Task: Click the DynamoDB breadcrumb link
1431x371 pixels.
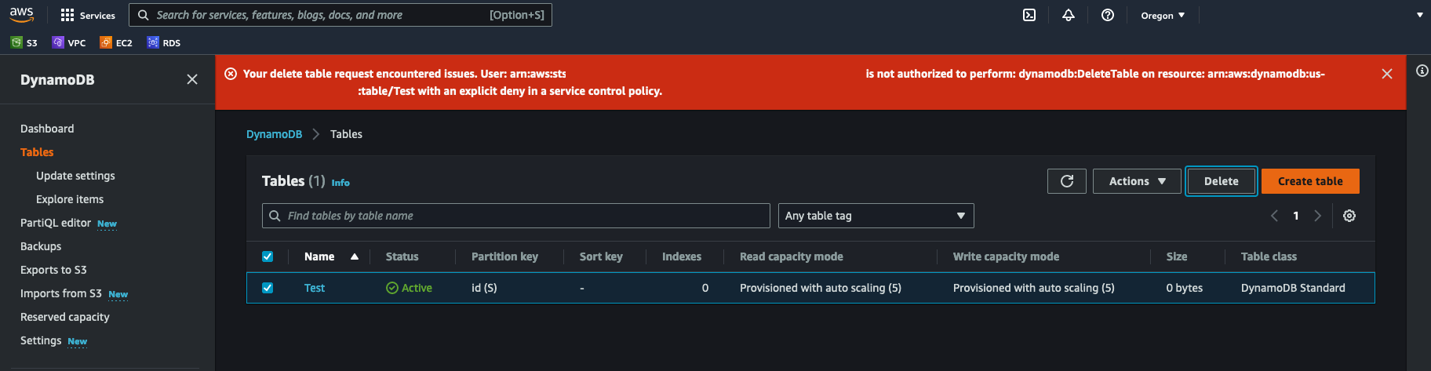Action: [274, 134]
